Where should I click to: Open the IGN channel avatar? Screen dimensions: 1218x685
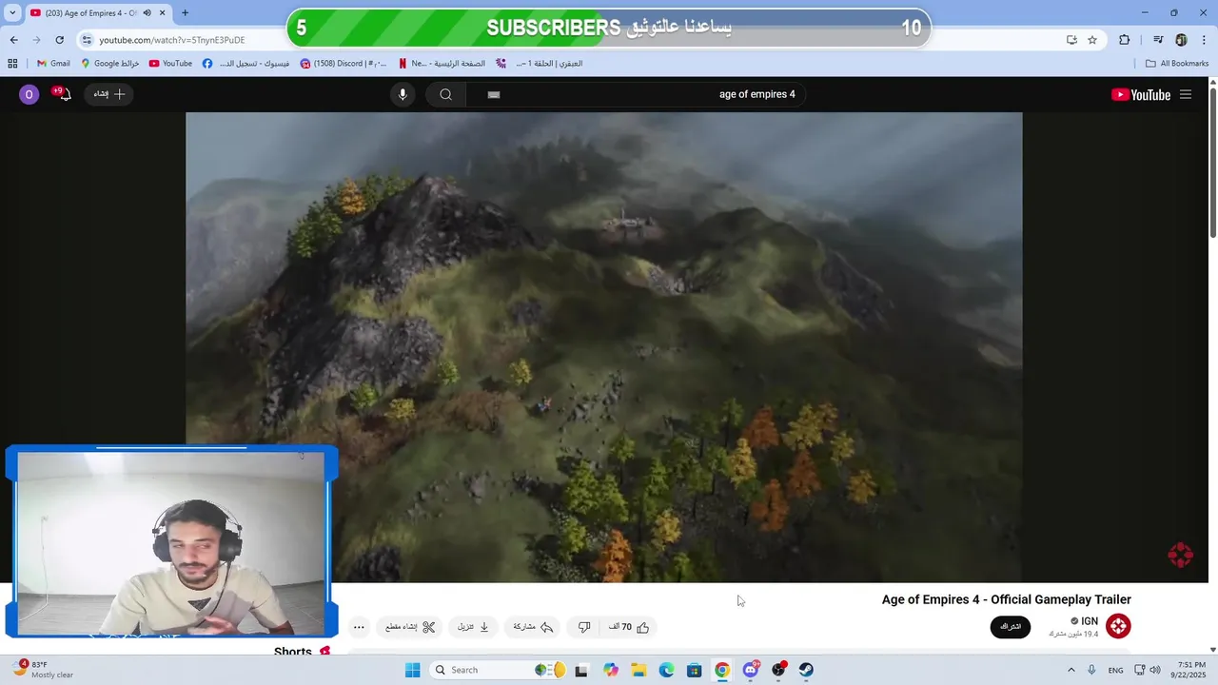1118,626
